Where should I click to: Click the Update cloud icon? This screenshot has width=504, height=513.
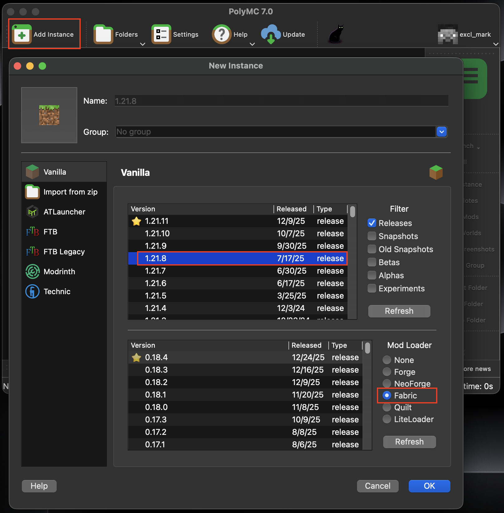pos(270,34)
